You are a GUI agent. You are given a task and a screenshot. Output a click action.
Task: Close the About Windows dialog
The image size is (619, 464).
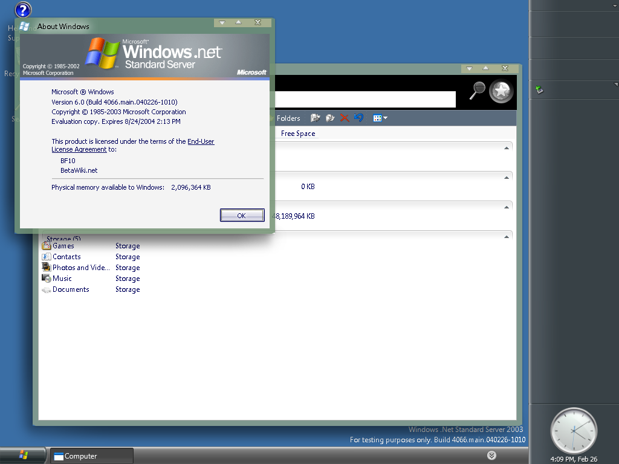258,22
